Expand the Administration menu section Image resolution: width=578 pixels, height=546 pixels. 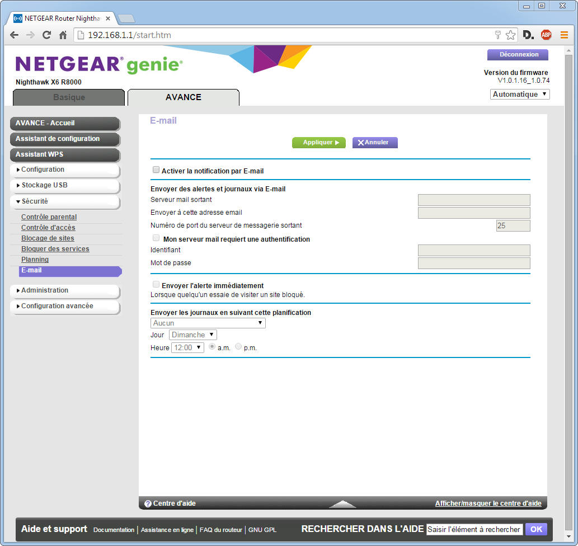[65, 290]
